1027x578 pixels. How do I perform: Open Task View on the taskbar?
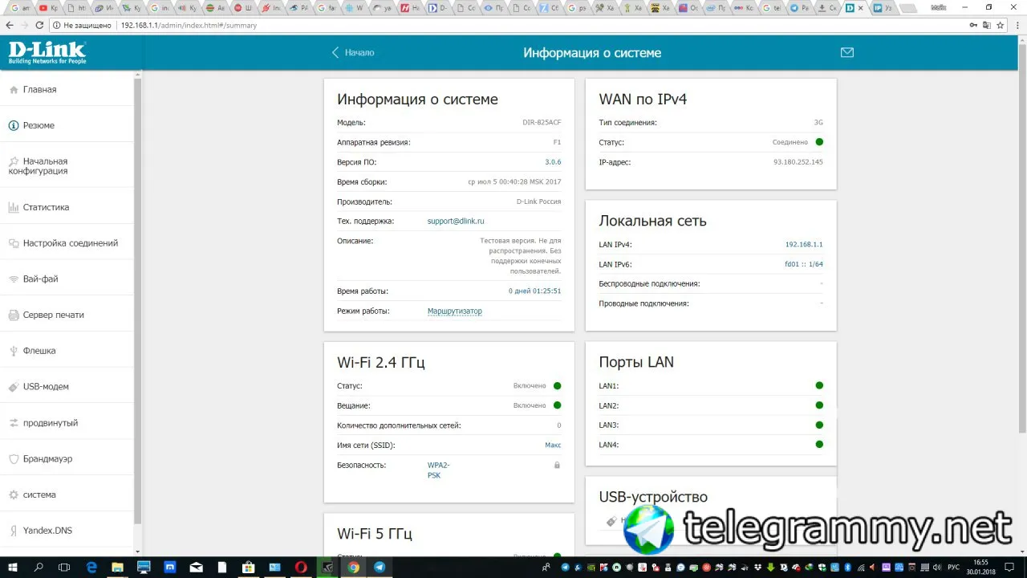point(65,567)
